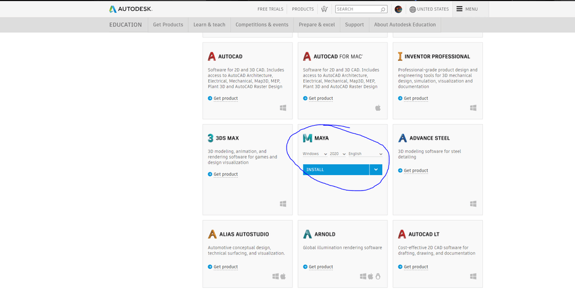Click Apple platform icon in AutoCAD for Mac card
The width and height of the screenshot is (575, 290).
tap(378, 108)
